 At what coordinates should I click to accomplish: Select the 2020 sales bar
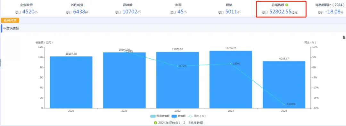(x=71, y=82)
